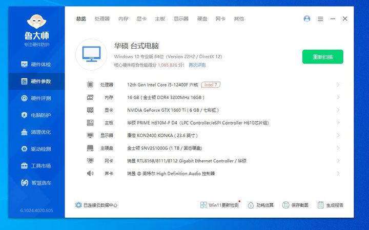Viewport: 369px width, 230px height.
Task: Click the motherboard icon in 主板 row
Action: coord(90,123)
